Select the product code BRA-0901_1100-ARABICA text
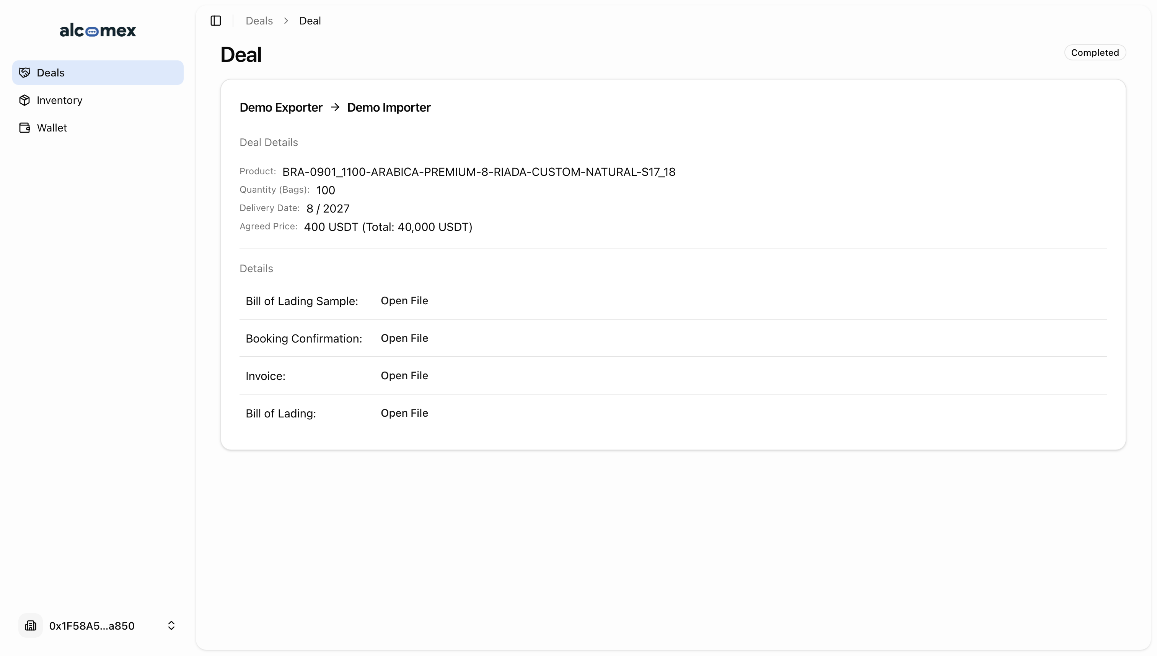 click(479, 172)
